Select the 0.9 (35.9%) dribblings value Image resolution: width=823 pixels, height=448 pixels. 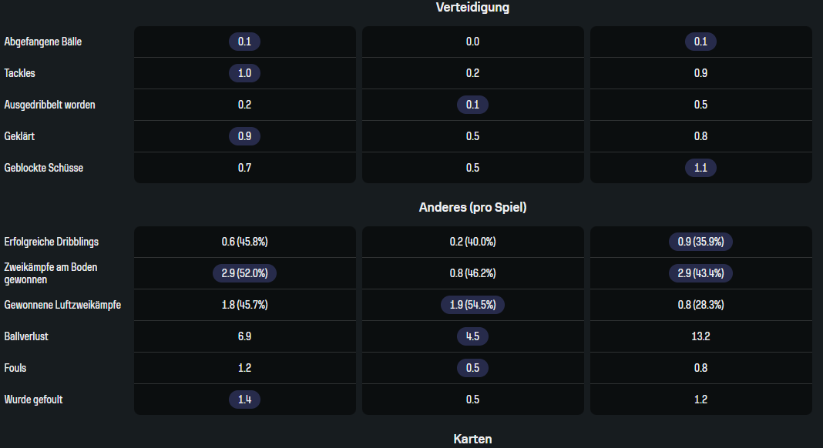coord(700,242)
